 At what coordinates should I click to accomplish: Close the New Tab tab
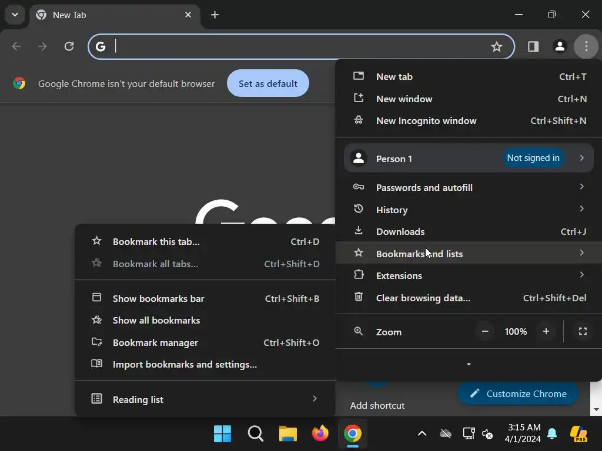click(x=188, y=15)
